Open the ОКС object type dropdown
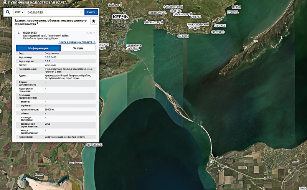This screenshot has height=190, width=307. (19, 12)
